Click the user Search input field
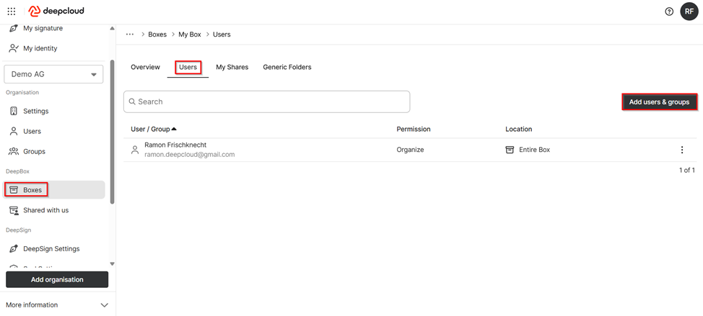 (x=266, y=101)
